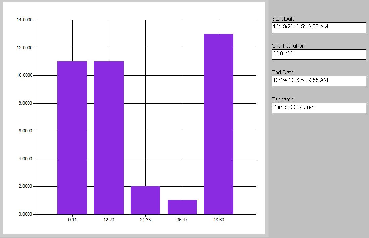Click the 48-60 axis label
Image resolution: width=369 pixels, height=238 pixels.
218,220
